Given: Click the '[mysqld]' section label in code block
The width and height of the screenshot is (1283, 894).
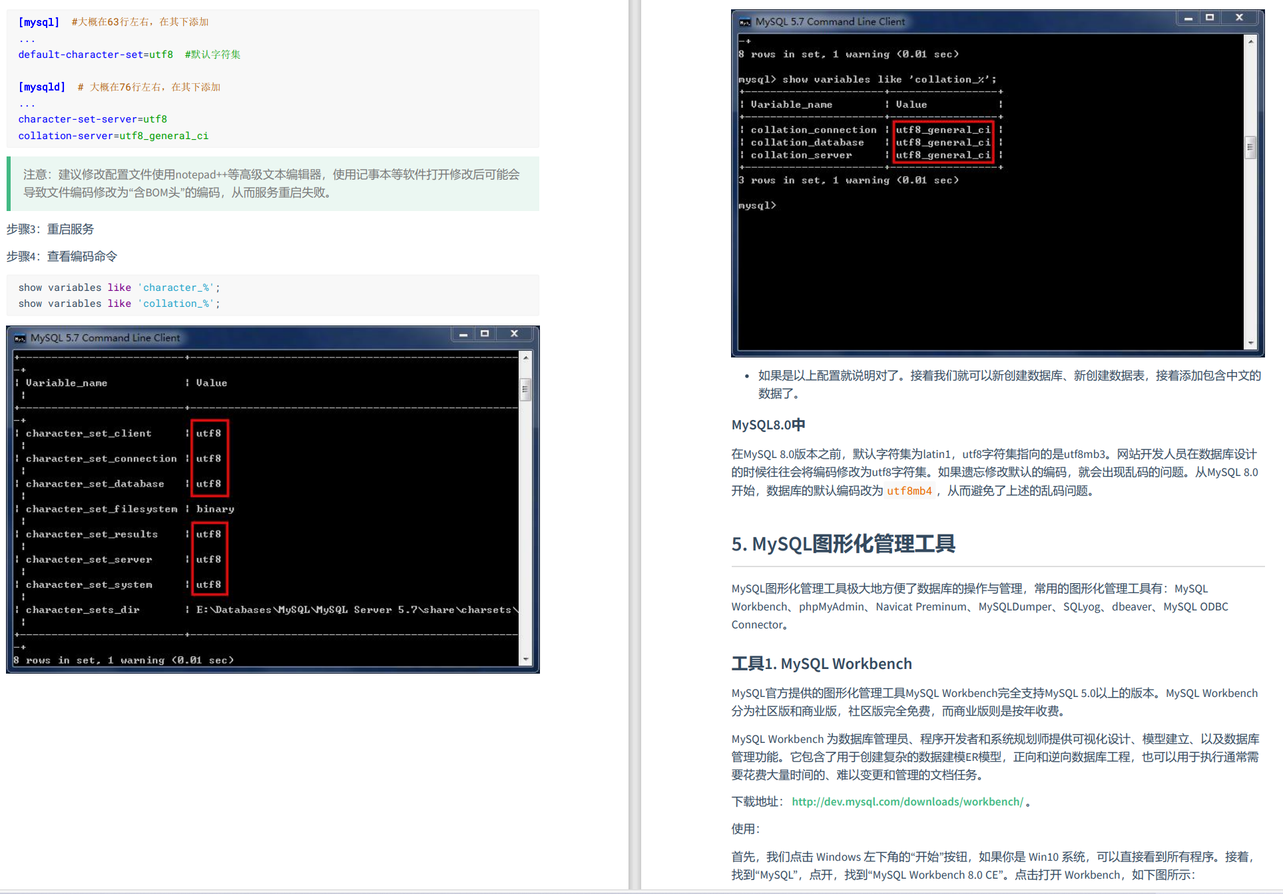Looking at the screenshot, I should [41, 87].
